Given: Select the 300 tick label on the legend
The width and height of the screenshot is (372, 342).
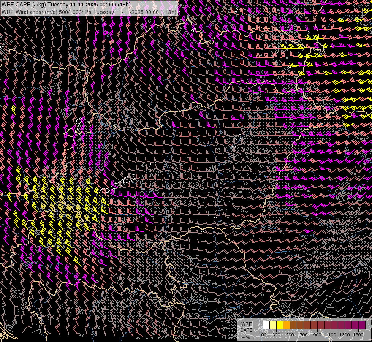Looking at the screenshot, I should pos(276,335).
